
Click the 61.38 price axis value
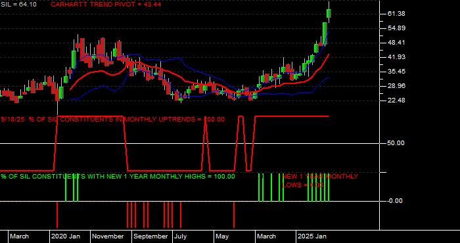tap(396, 14)
